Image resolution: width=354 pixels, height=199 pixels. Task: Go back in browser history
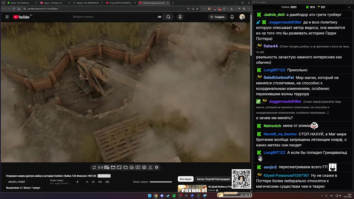pyautogui.click(x=4, y=9)
